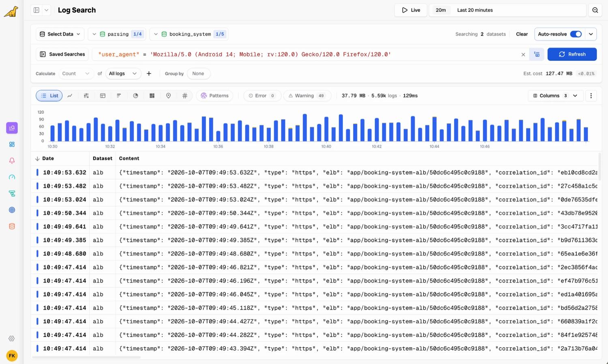This screenshot has width=608, height=364.
Task: Click the query format icon beside Refresh
Action: click(537, 54)
